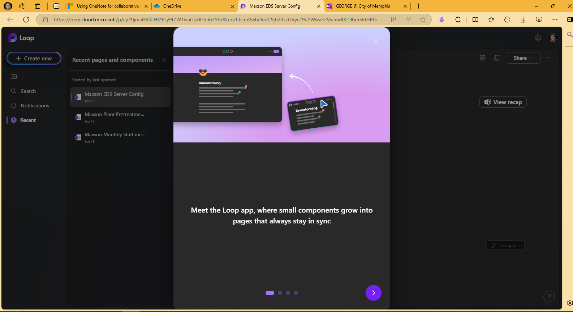The width and height of the screenshot is (573, 312).
Task: Dismiss the Meet the Loop app dialog
Action: pyautogui.click(x=376, y=41)
